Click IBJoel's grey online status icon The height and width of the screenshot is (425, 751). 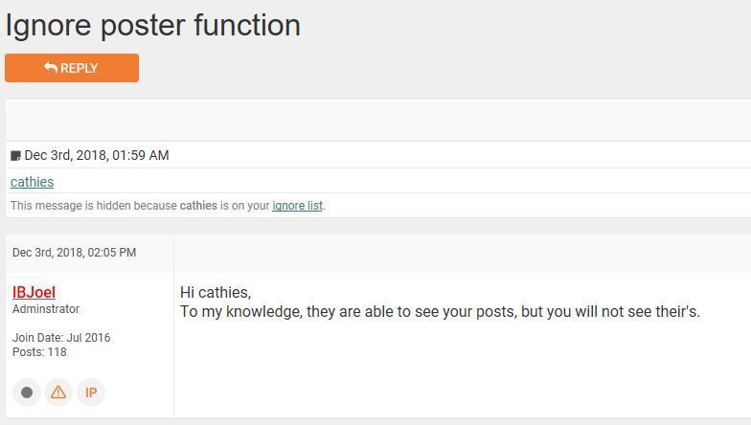pos(27,392)
